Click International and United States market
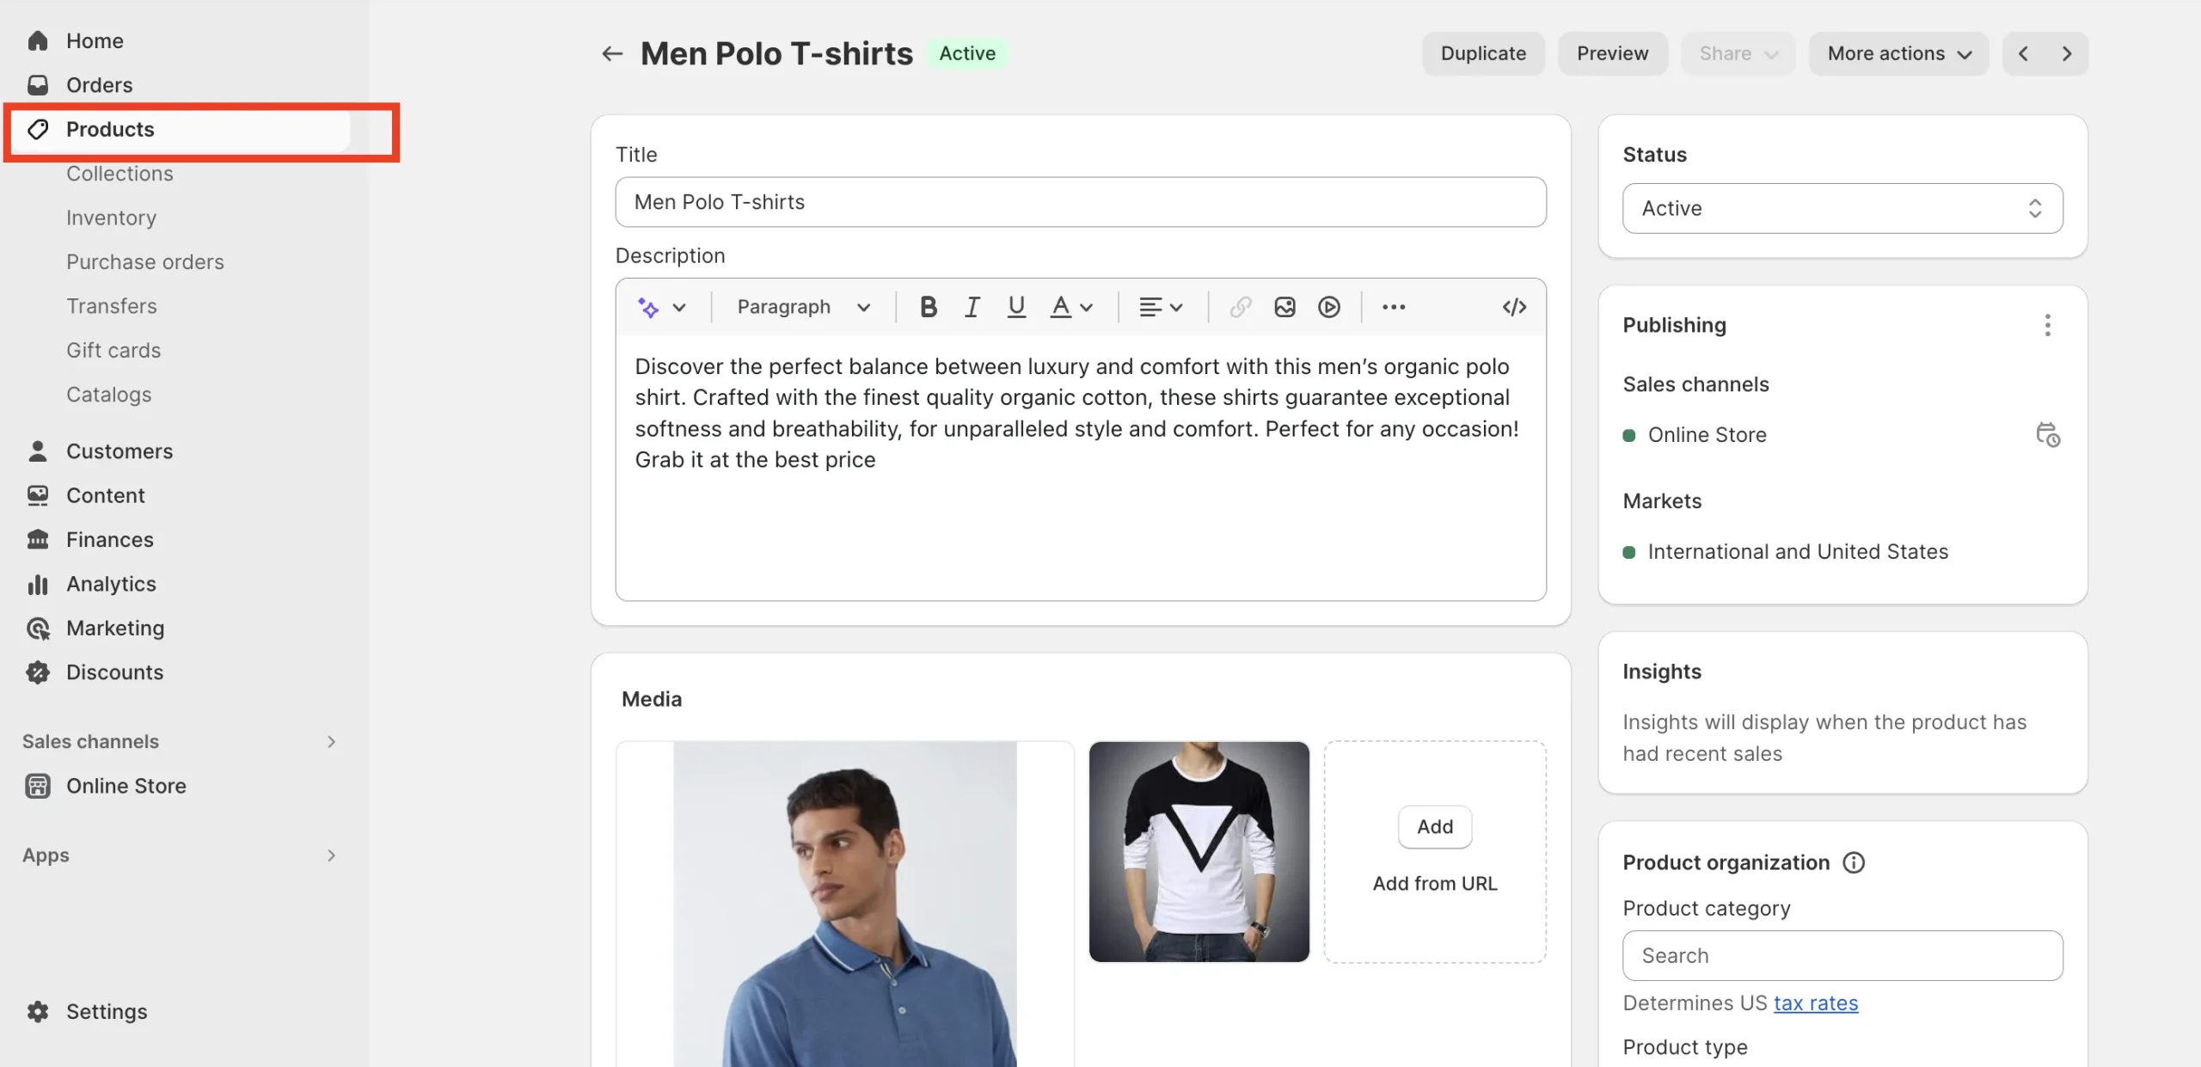 point(1798,551)
